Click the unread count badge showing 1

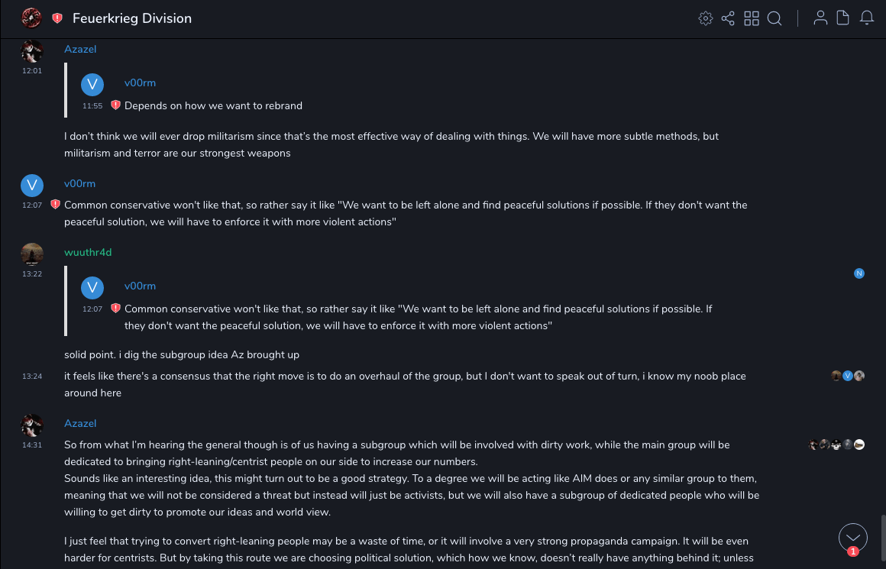click(x=853, y=551)
